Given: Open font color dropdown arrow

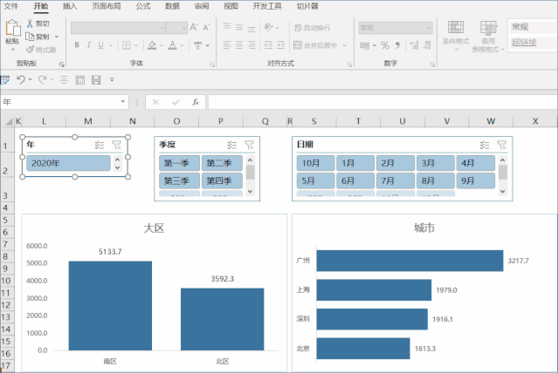Looking at the screenshot, I should coord(183,45).
